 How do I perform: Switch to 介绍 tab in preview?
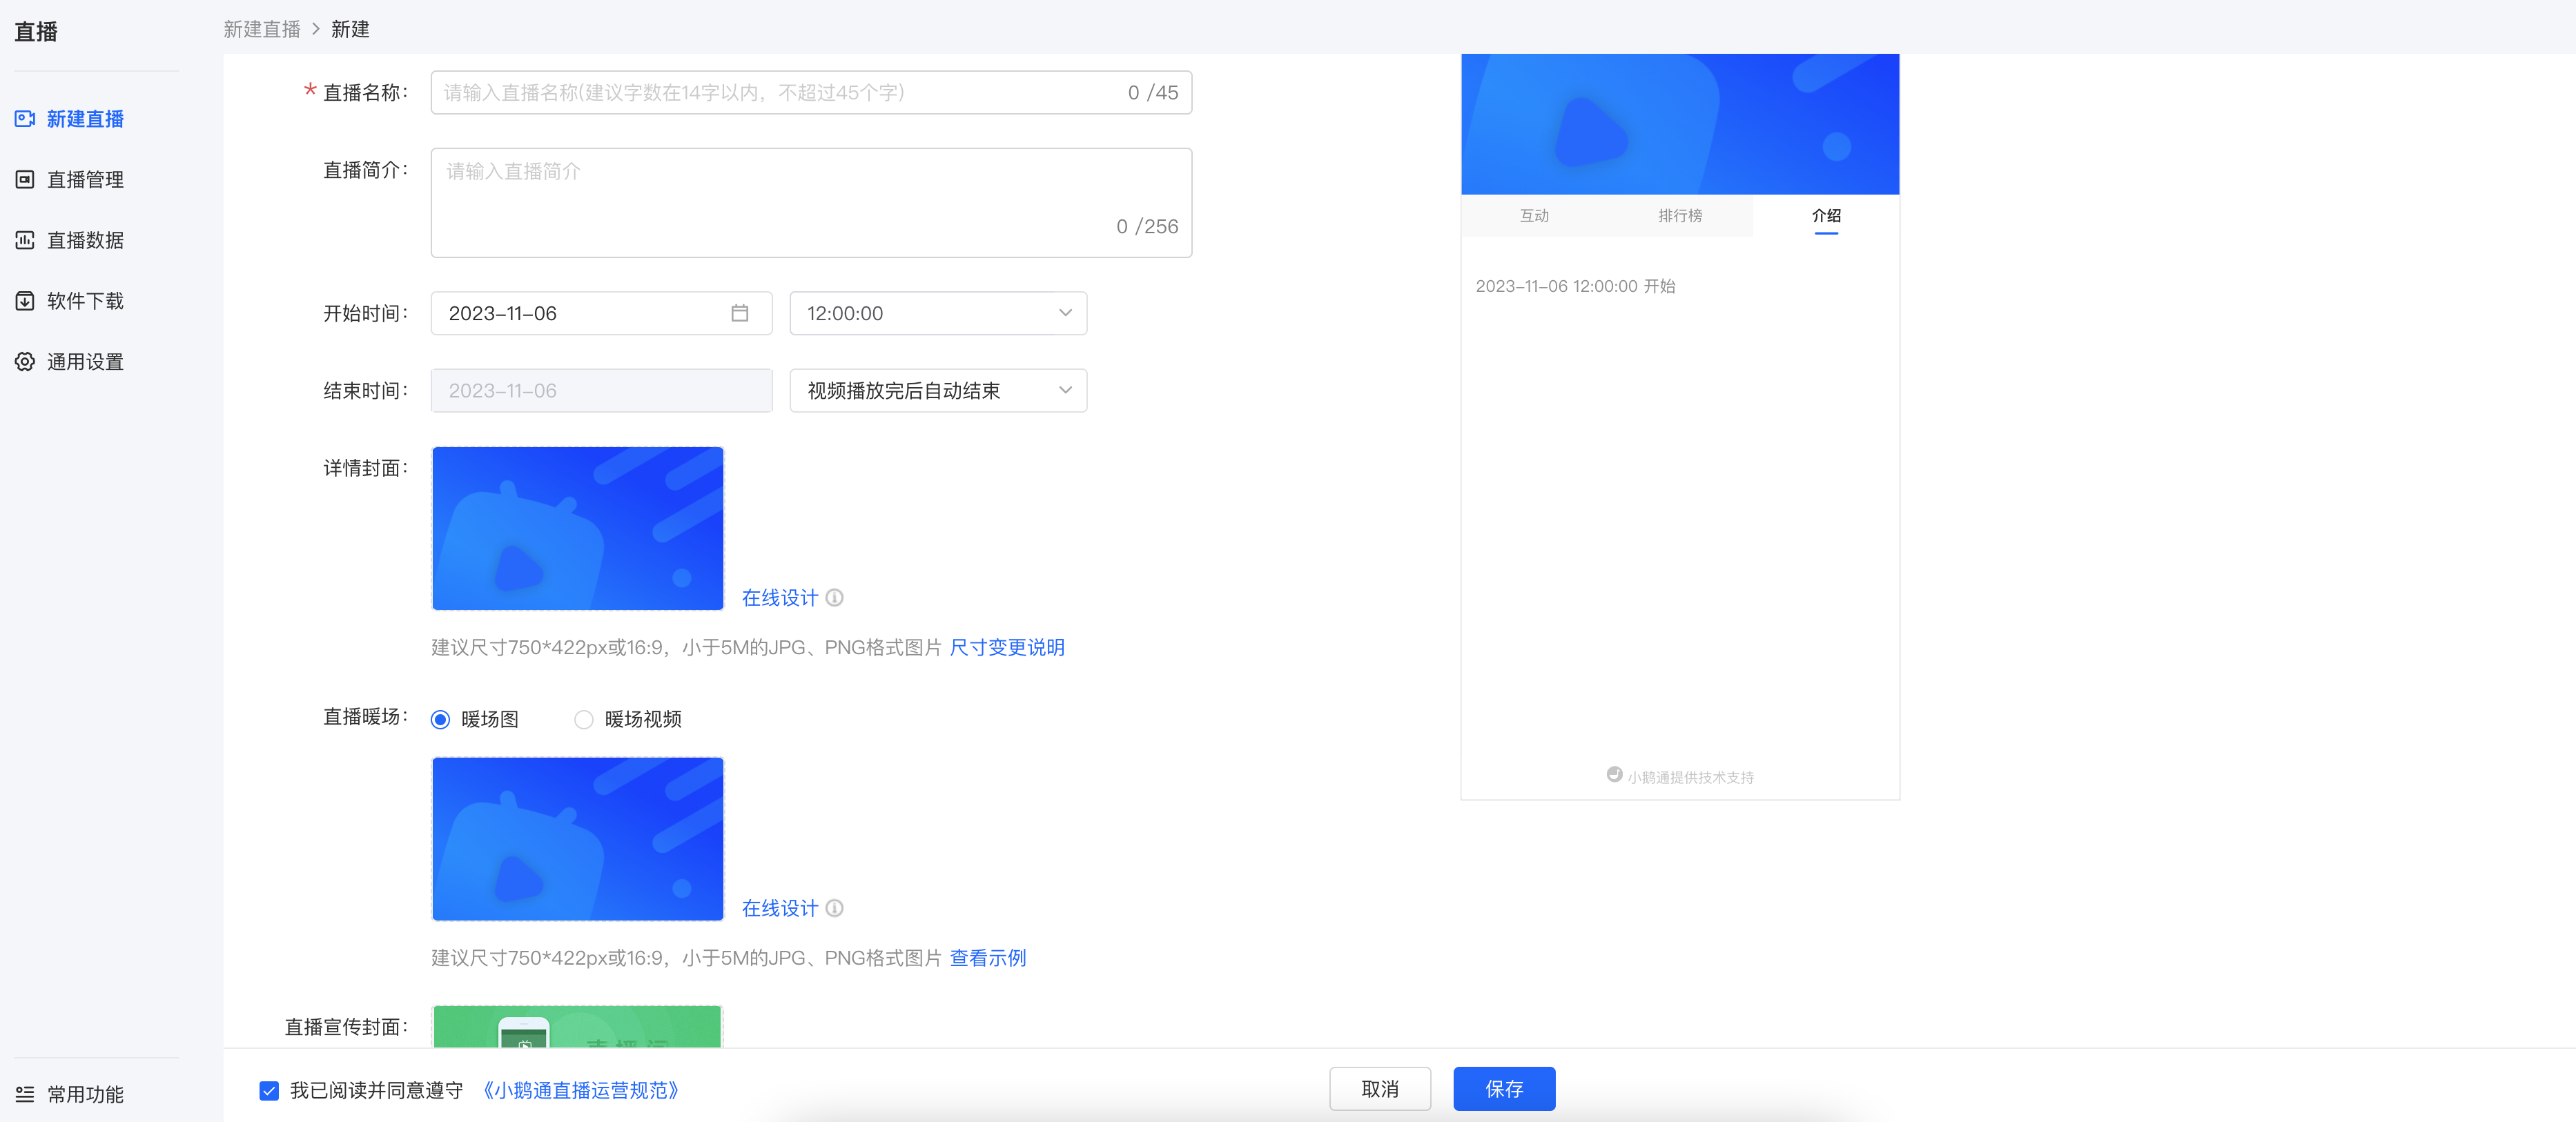click(1826, 216)
